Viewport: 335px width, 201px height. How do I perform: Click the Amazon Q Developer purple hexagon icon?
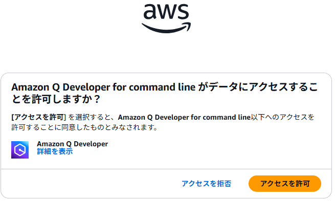[x=20, y=150]
